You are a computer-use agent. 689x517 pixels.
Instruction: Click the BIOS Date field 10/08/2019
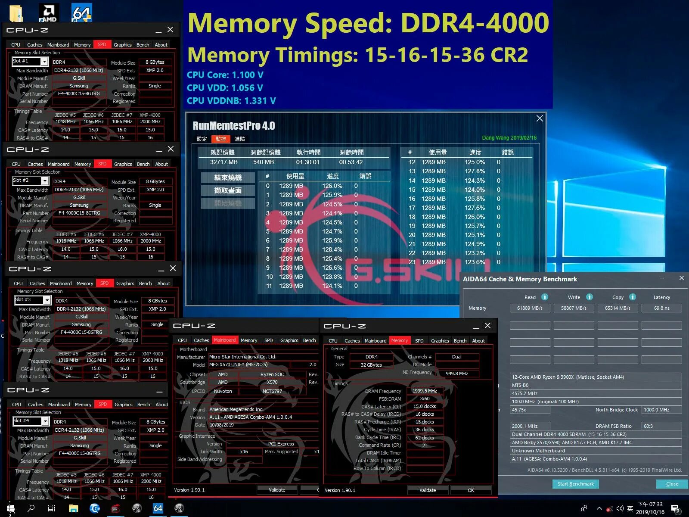[x=263, y=425]
